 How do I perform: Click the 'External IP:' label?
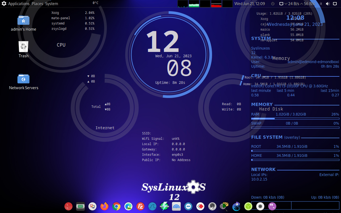[329, 175]
